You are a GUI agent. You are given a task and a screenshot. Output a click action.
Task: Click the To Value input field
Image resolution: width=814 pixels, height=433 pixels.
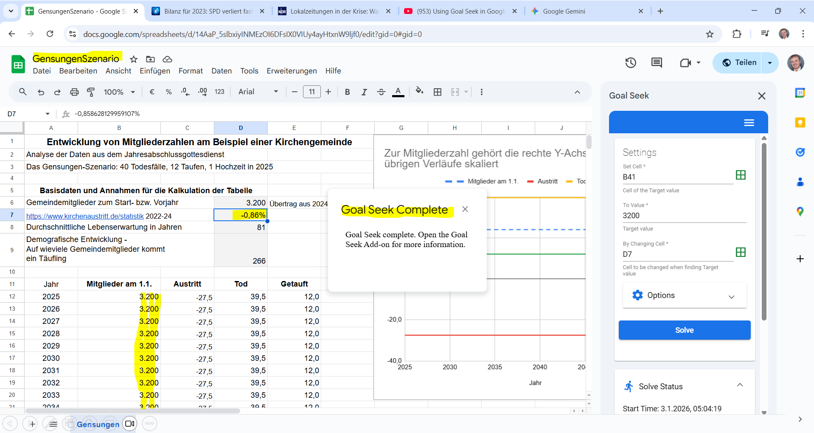coord(683,216)
